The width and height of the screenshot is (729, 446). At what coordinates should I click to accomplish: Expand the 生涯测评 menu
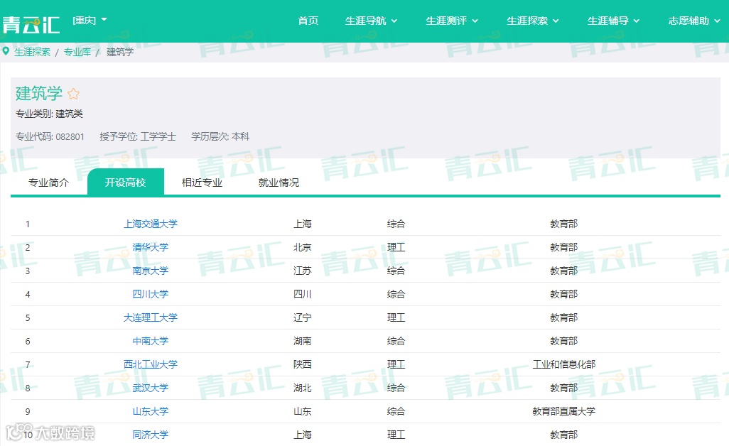pyautogui.click(x=452, y=21)
